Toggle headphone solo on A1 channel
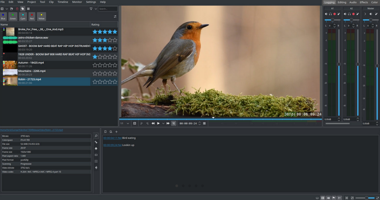This screenshot has width=380, height=200. click(x=330, y=14)
